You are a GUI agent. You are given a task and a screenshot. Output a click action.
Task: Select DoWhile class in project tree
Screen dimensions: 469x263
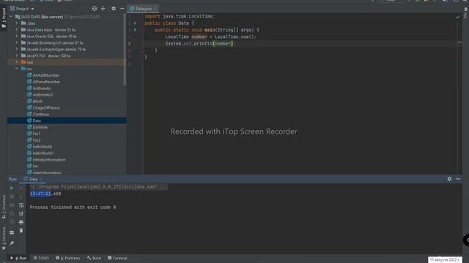click(40, 127)
